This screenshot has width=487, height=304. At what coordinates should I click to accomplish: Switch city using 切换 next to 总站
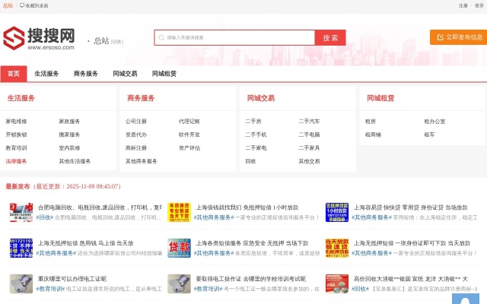click(x=116, y=42)
